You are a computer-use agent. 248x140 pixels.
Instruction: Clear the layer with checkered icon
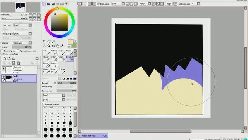(14, 63)
